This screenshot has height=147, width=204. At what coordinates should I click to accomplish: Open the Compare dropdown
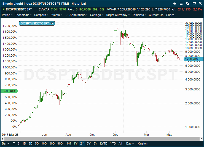tap(41, 15)
